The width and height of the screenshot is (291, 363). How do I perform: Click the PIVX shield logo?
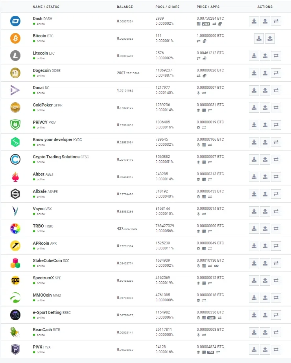(15, 350)
